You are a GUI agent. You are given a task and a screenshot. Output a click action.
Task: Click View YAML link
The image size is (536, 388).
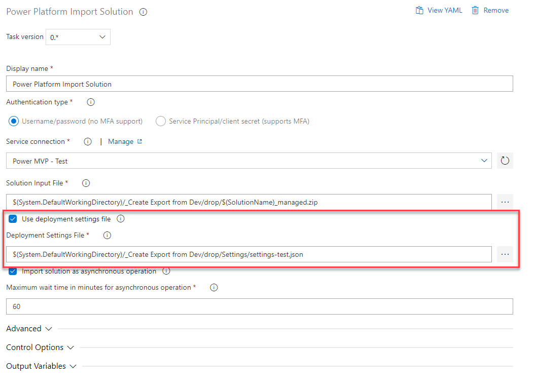[x=445, y=10]
